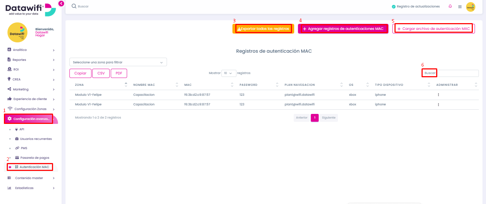Click Registro de actualizaciones link
486x204 pixels.
pos(416,6)
